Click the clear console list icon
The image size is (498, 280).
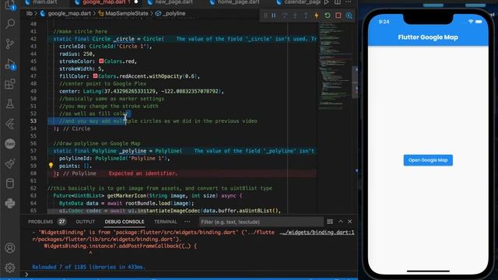coord(330,222)
